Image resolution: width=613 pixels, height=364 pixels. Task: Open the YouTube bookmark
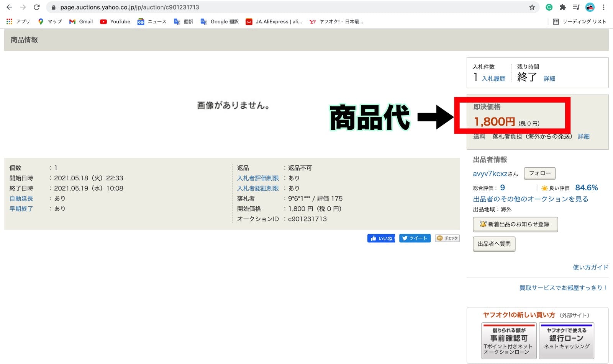click(115, 22)
